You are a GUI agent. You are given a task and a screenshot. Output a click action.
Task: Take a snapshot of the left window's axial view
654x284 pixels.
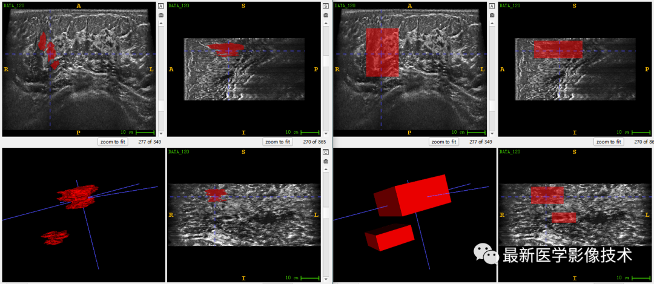[x=161, y=15]
